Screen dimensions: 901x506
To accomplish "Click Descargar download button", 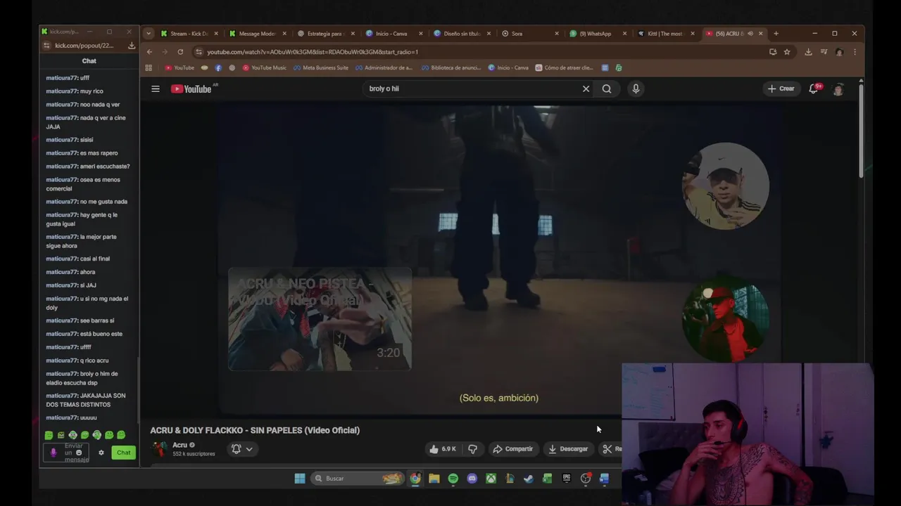I will [568, 449].
